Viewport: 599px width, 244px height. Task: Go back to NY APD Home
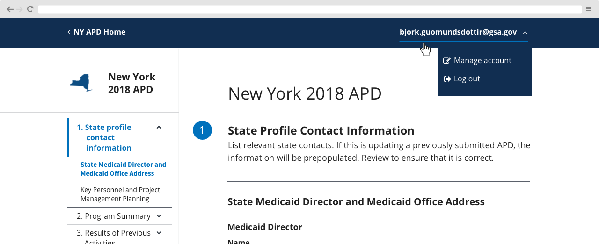(96, 32)
